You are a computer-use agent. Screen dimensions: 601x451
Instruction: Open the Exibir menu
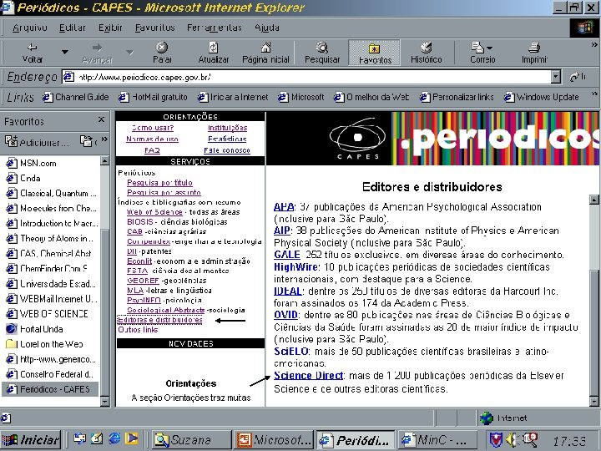coord(110,28)
